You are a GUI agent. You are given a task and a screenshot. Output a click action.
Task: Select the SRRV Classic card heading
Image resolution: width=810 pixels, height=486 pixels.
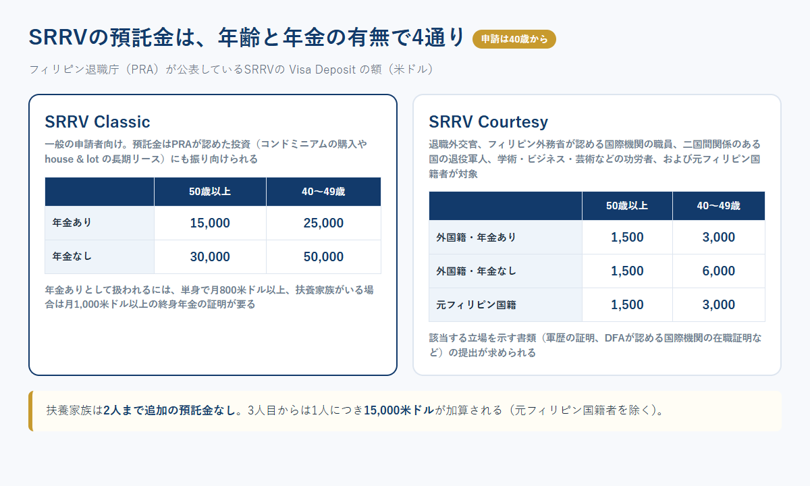[97, 122]
